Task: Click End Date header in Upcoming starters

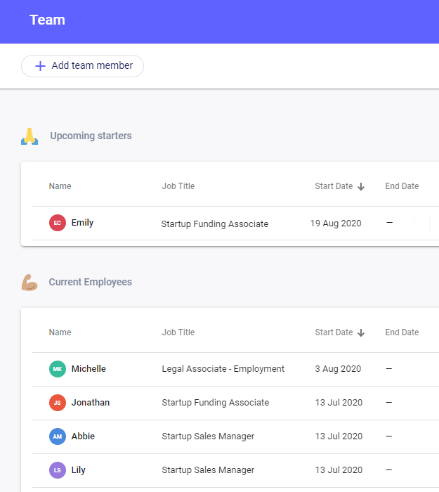Action: click(x=402, y=186)
